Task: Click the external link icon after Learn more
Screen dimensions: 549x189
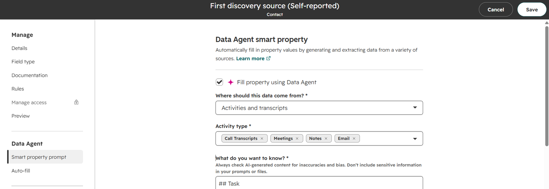Action: [x=268, y=58]
